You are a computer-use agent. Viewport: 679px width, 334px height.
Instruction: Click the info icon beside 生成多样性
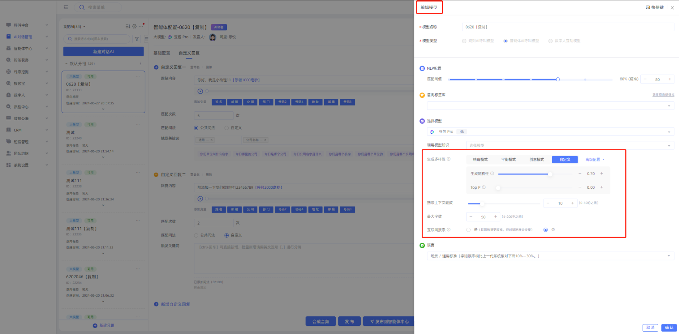449,159
